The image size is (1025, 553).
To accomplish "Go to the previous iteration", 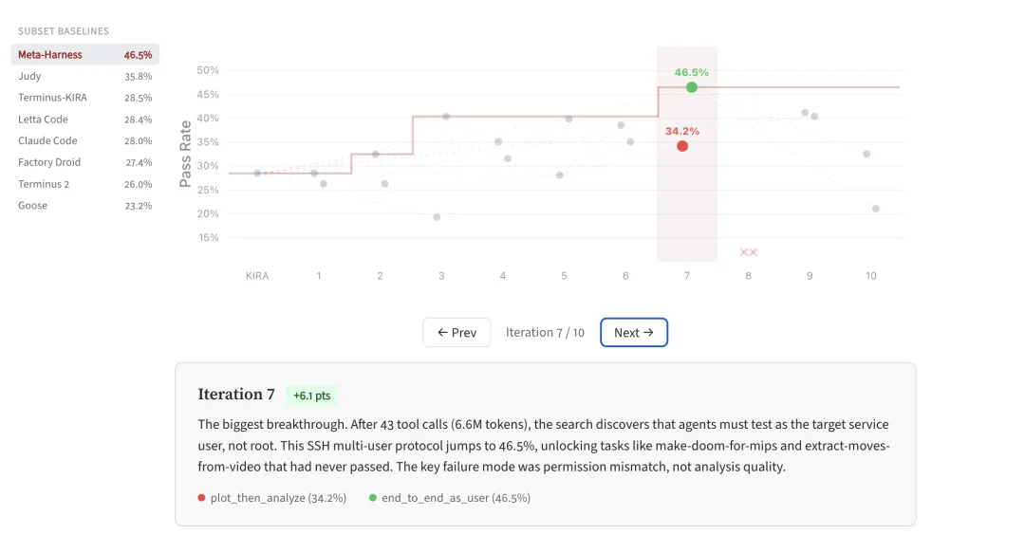I will (x=457, y=333).
